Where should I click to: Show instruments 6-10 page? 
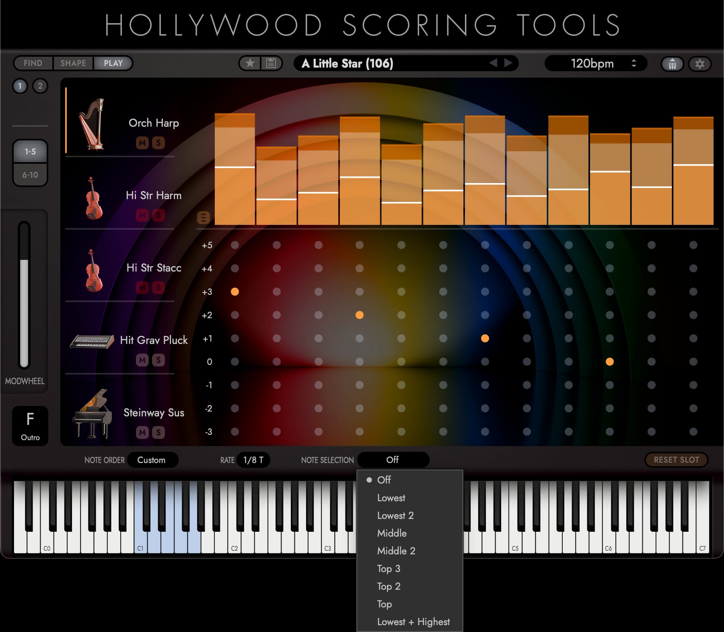click(30, 175)
